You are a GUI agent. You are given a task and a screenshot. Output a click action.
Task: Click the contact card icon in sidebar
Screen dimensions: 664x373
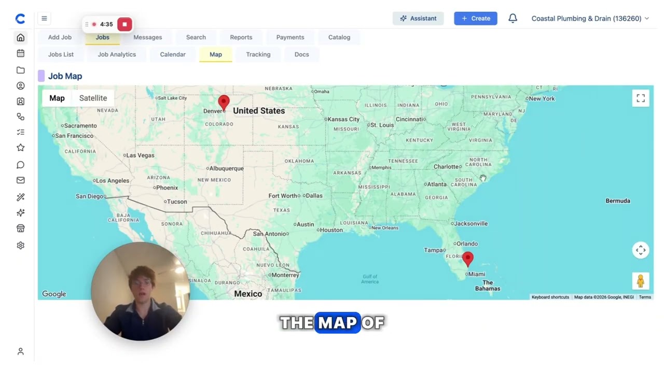tap(20, 102)
